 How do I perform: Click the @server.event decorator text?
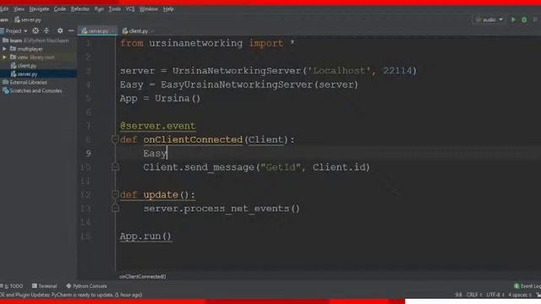tap(158, 126)
